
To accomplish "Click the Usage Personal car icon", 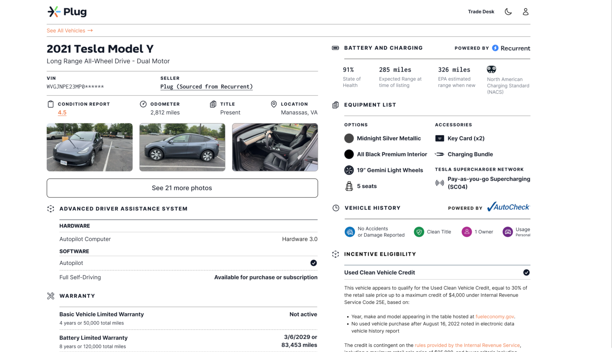I will [x=508, y=232].
